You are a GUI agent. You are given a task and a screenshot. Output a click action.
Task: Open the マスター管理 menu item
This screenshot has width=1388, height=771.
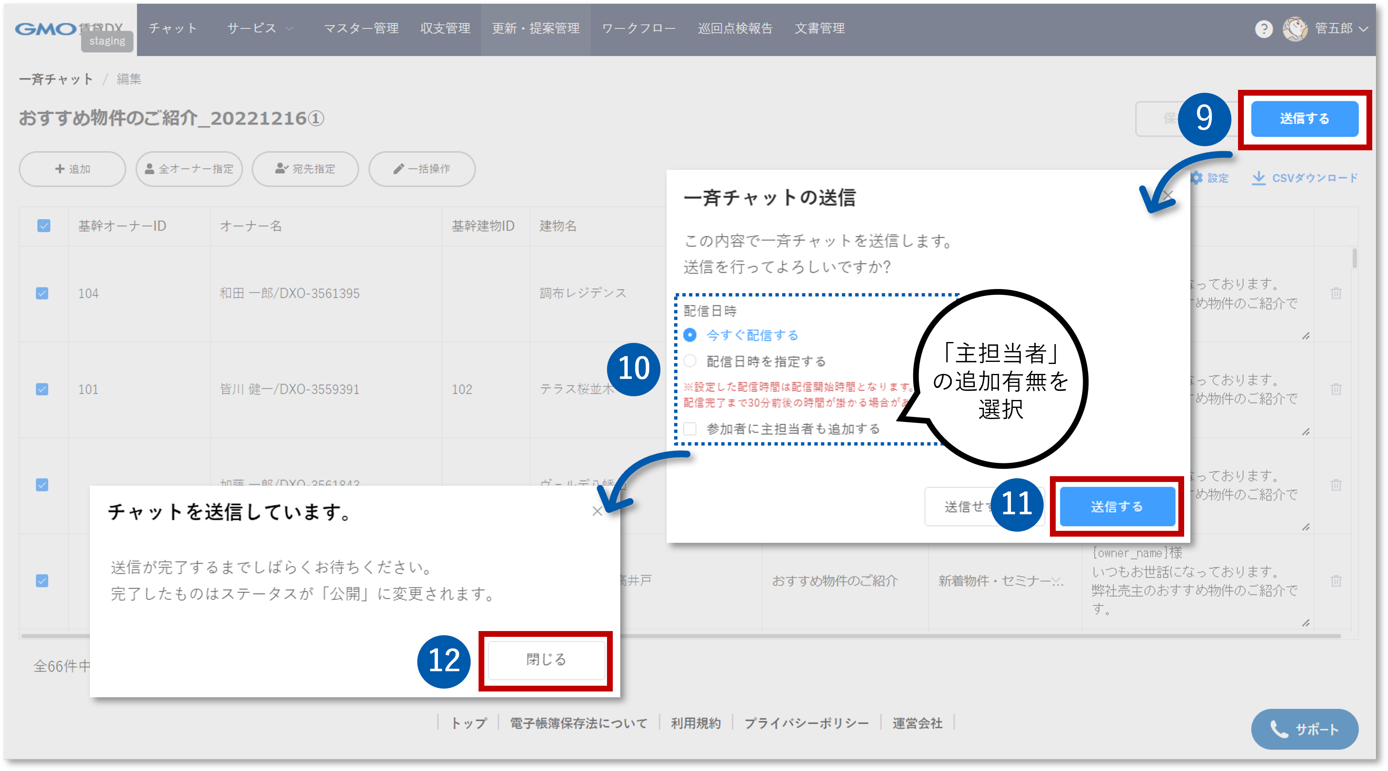pos(361,29)
